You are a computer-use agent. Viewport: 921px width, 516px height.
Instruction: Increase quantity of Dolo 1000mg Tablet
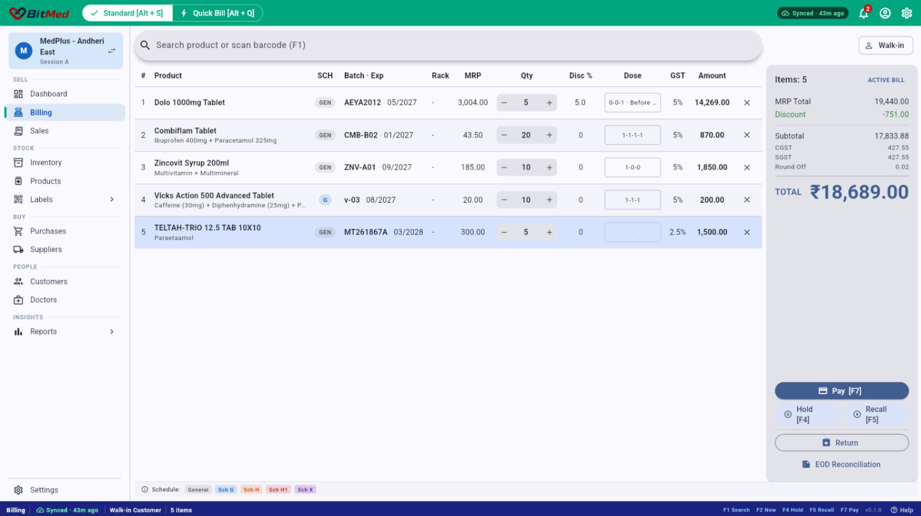coord(549,103)
